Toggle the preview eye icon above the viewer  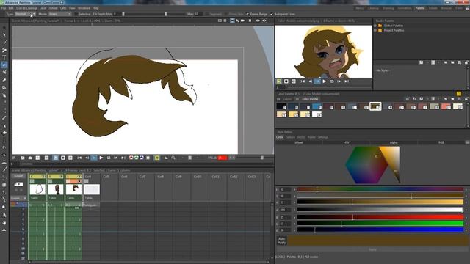[x=258, y=21]
